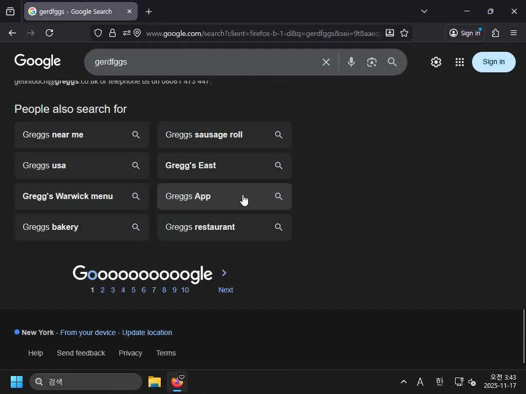
Task: Close the gerdfggs Google Search tab
Action: point(129,11)
